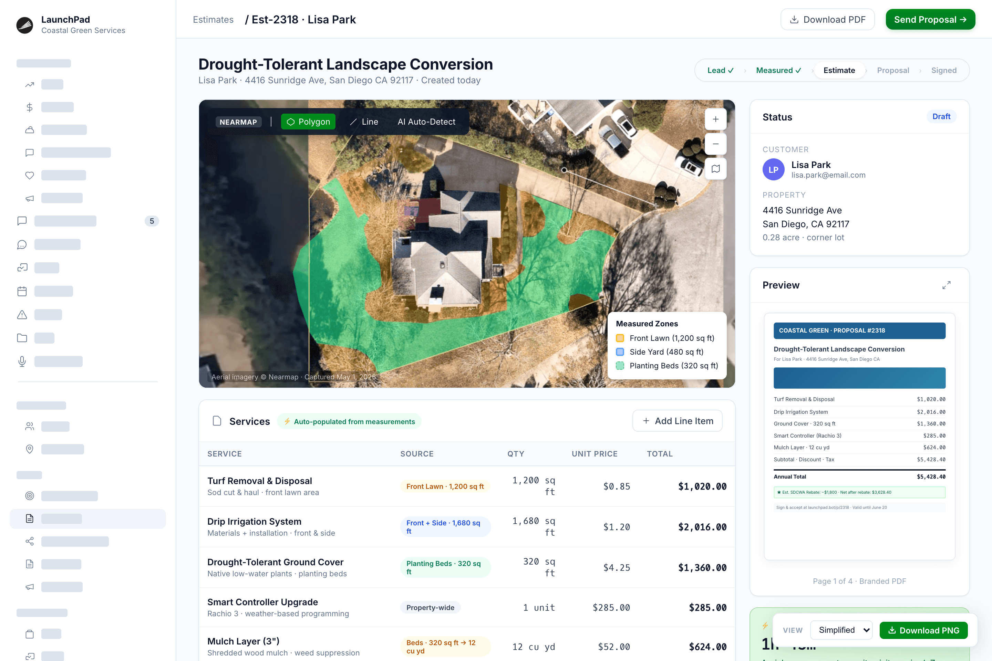This screenshot has width=992, height=661.
Task: Open the Simplified view dropdown
Action: click(x=841, y=630)
